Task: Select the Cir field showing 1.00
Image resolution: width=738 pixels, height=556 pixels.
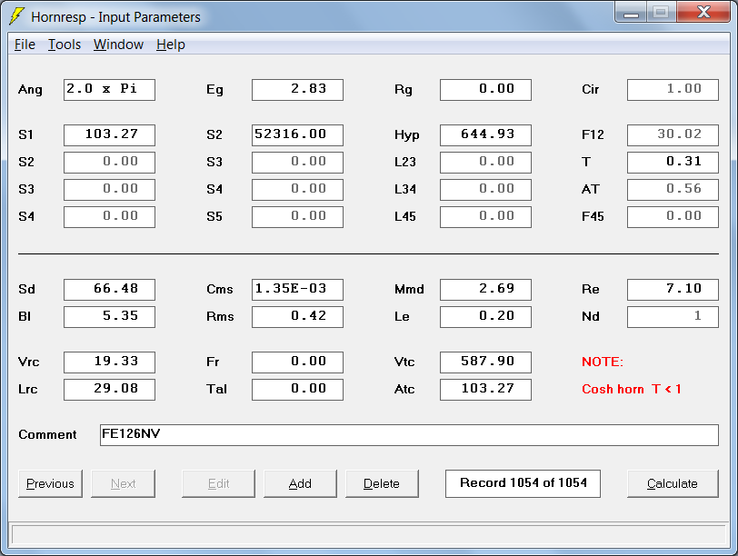Action: point(673,89)
